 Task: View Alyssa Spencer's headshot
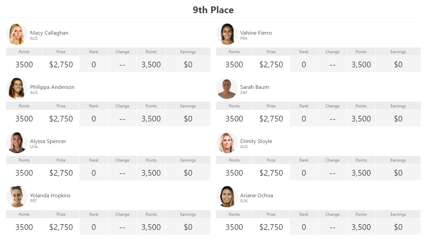tap(17, 142)
